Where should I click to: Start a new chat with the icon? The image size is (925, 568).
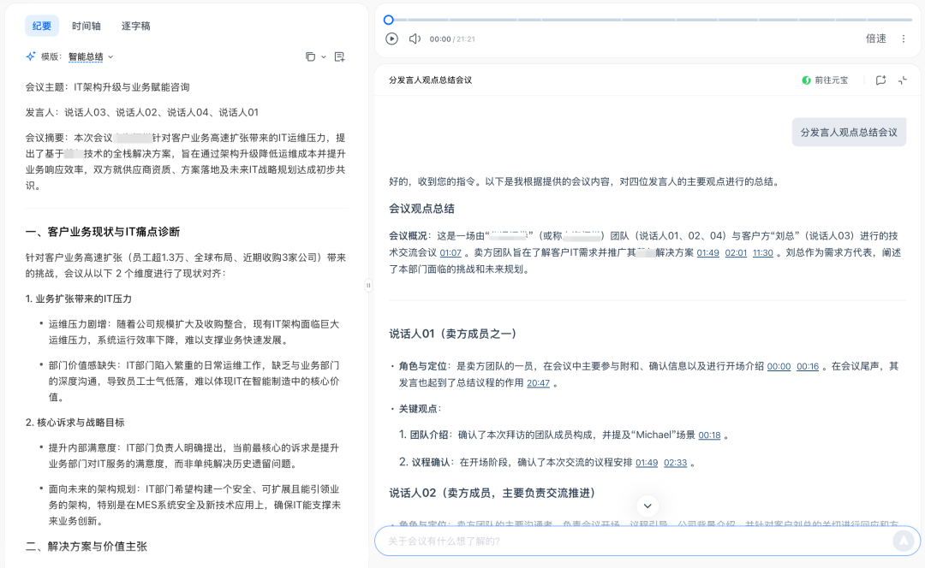pyautogui.click(x=880, y=80)
